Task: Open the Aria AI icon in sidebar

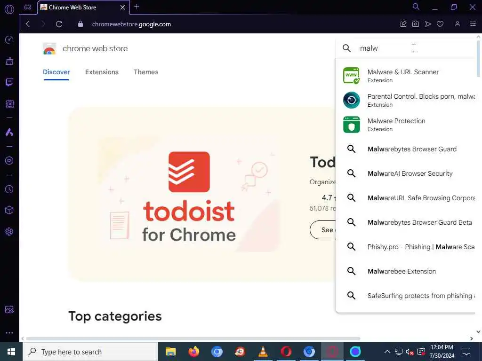Action: (x=9, y=132)
